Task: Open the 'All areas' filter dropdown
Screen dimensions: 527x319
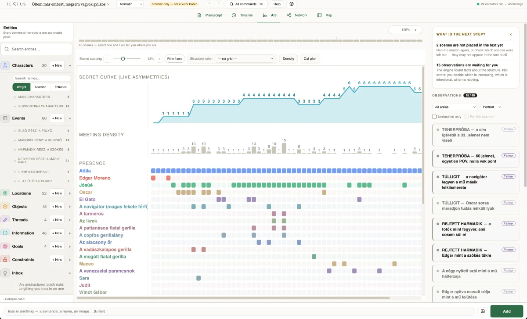Action: (x=455, y=107)
